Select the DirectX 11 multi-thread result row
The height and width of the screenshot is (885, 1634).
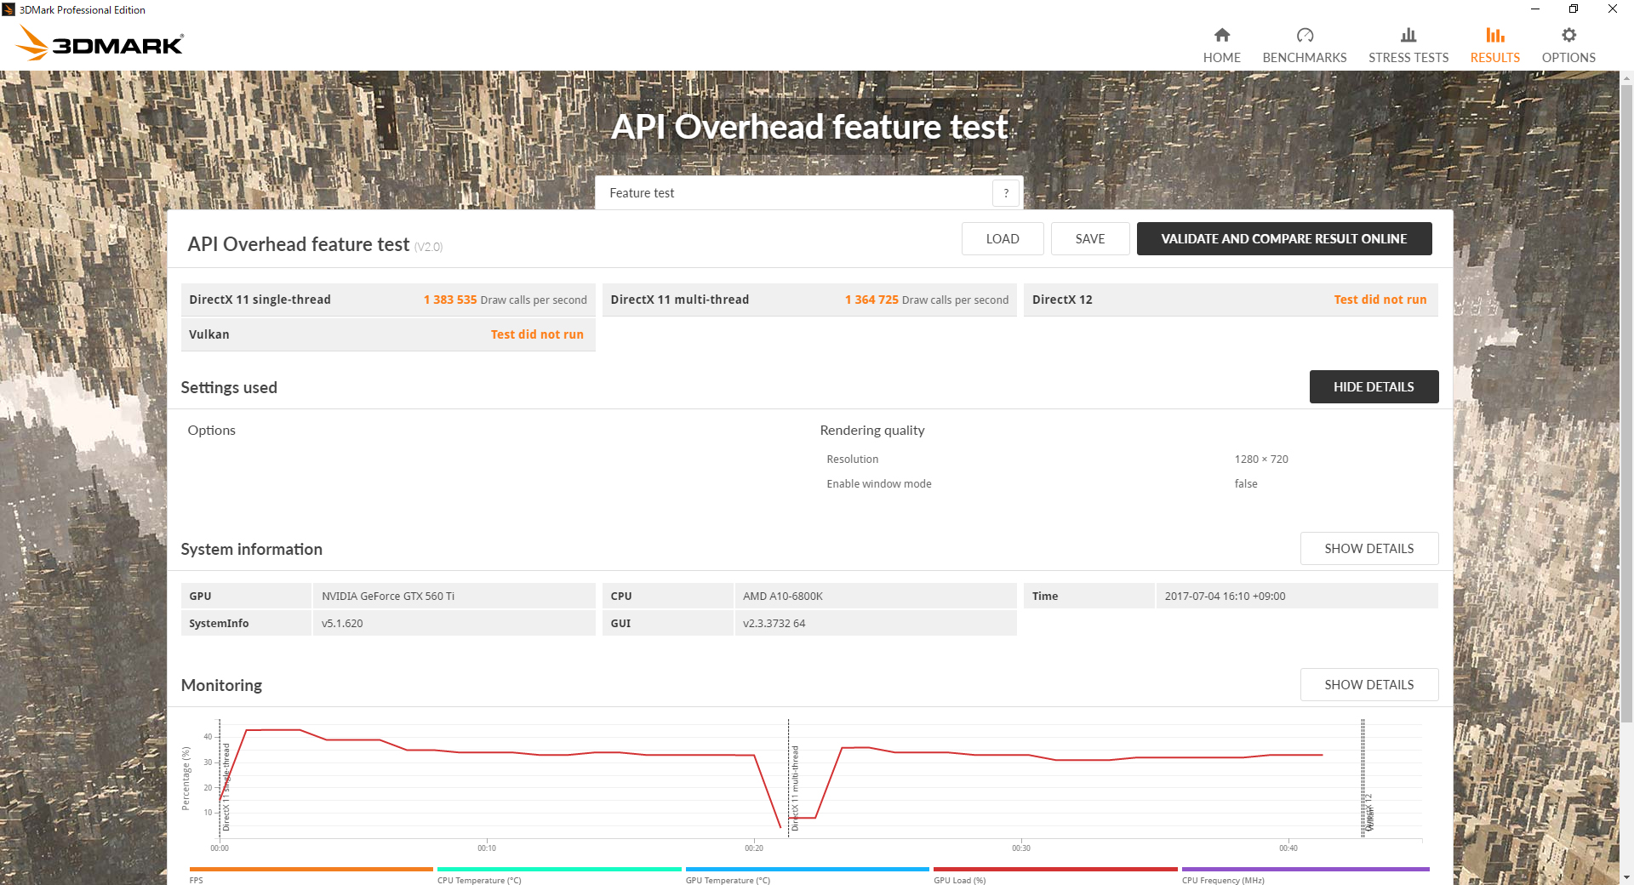point(809,300)
